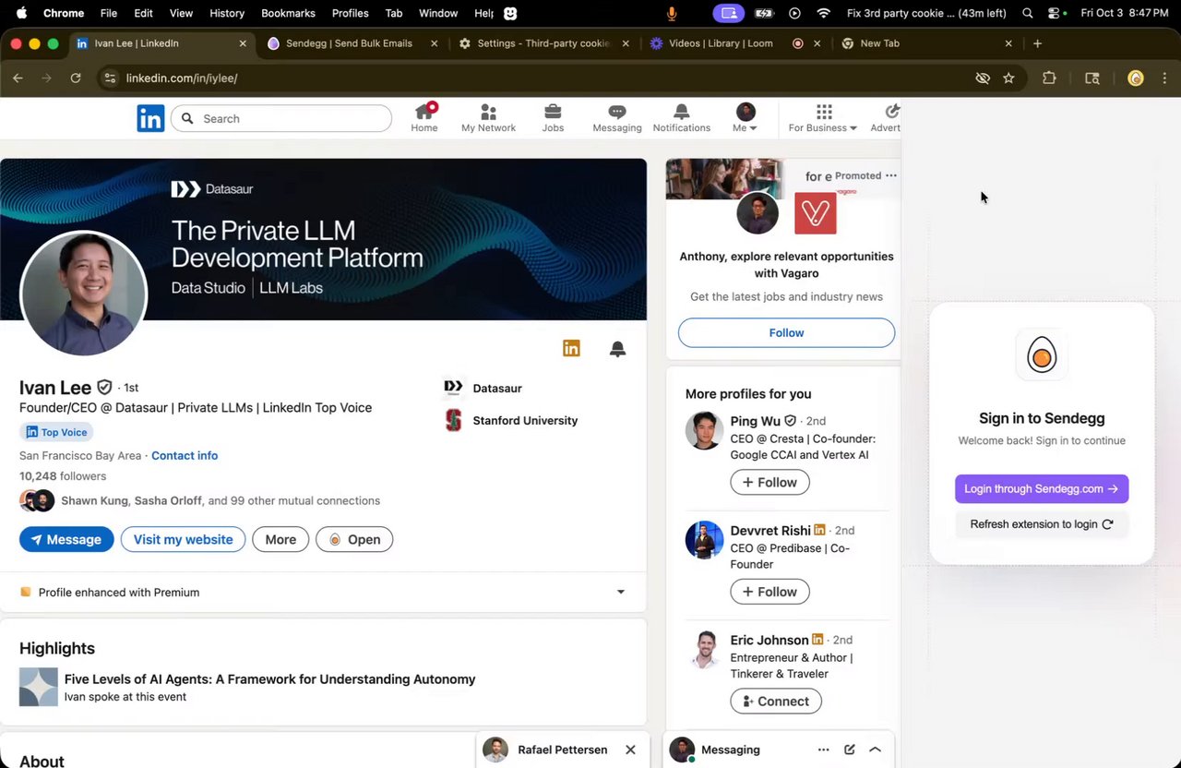
Task: Open Ivan Lee's Contact info
Action: 185,455
